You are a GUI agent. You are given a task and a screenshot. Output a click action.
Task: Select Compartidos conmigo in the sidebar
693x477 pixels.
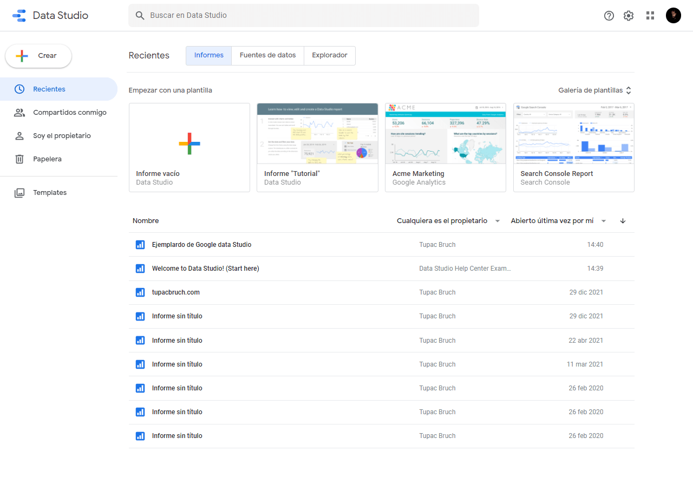[58, 113]
